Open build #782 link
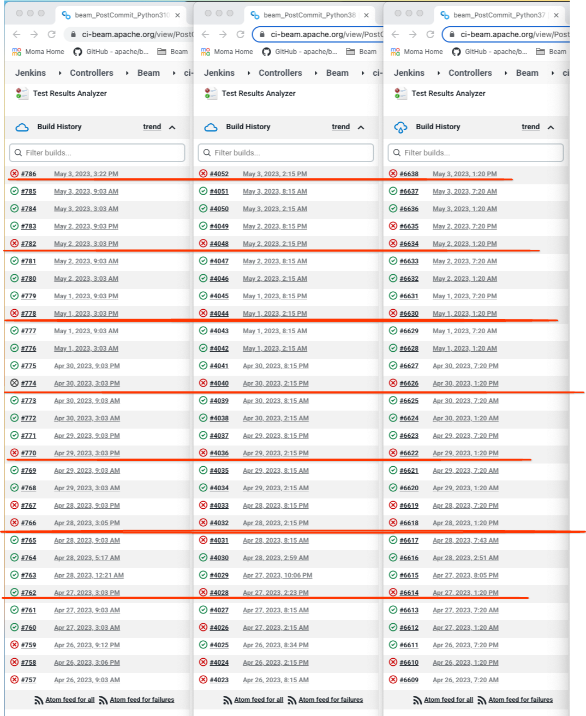This screenshot has height=716, width=586. [28, 244]
